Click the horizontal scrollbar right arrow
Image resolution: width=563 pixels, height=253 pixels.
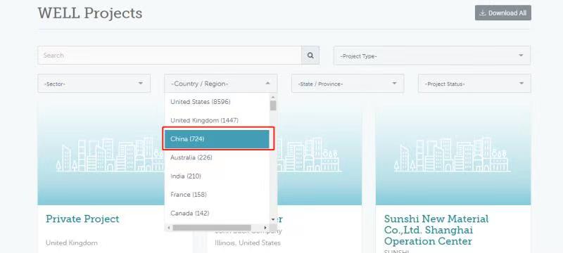[x=265, y=228]
